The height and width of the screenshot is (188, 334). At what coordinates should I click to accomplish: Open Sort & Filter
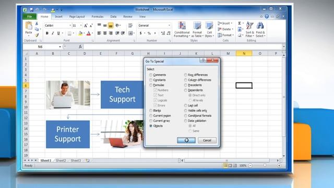click(x=249, y=29)
